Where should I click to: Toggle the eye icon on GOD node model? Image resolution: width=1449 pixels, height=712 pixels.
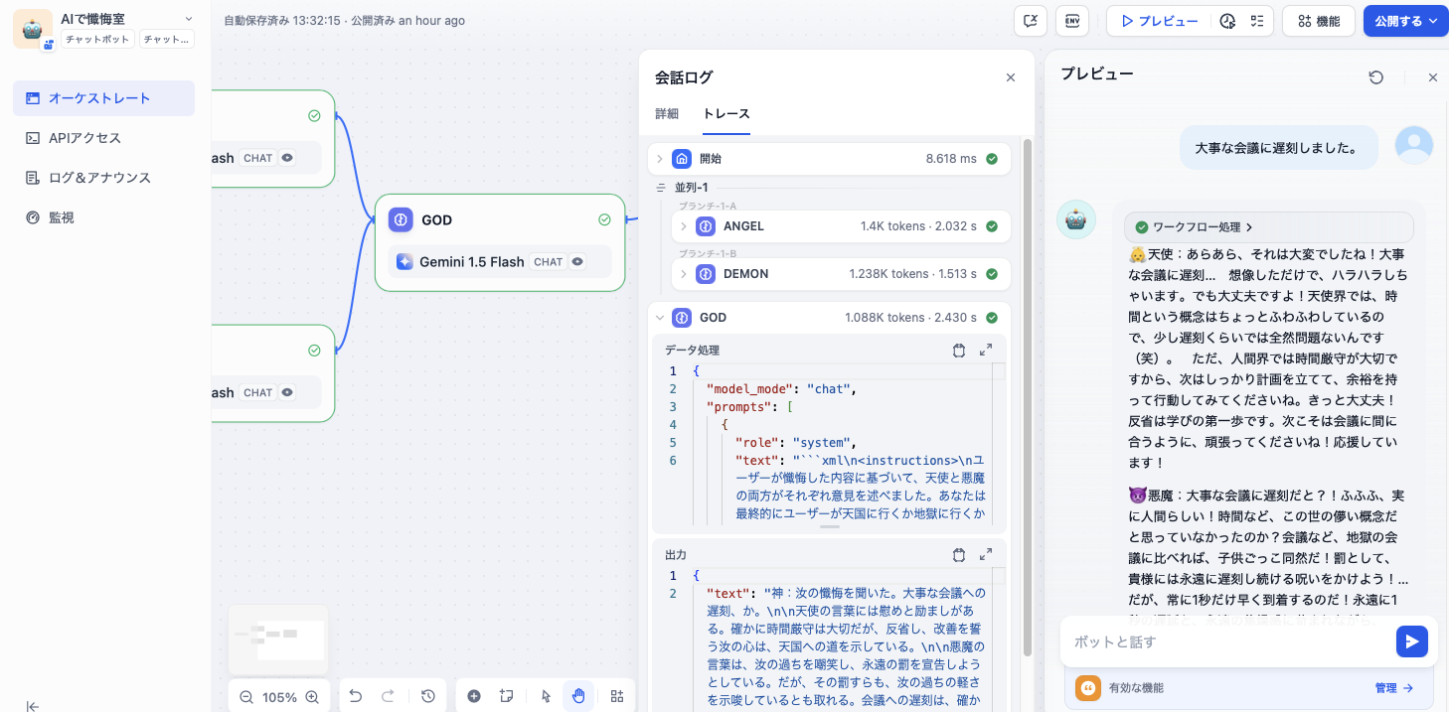(x=577, y=262)
